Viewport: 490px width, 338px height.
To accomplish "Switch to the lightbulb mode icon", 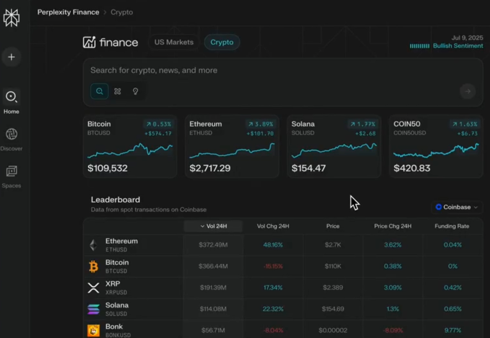I will click(x=135, y=91).
